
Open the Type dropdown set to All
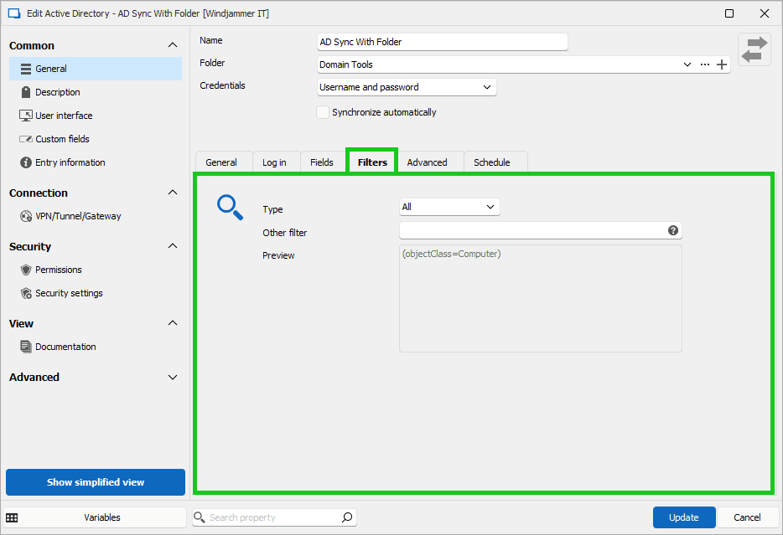coord(449,207)
